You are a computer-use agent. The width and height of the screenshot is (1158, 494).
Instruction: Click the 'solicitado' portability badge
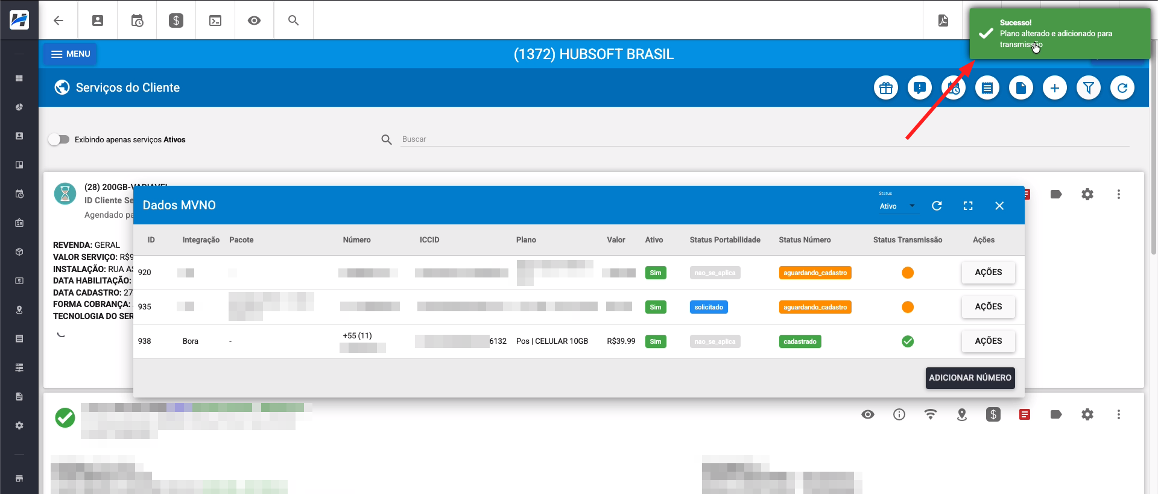(x=709, y=307)
